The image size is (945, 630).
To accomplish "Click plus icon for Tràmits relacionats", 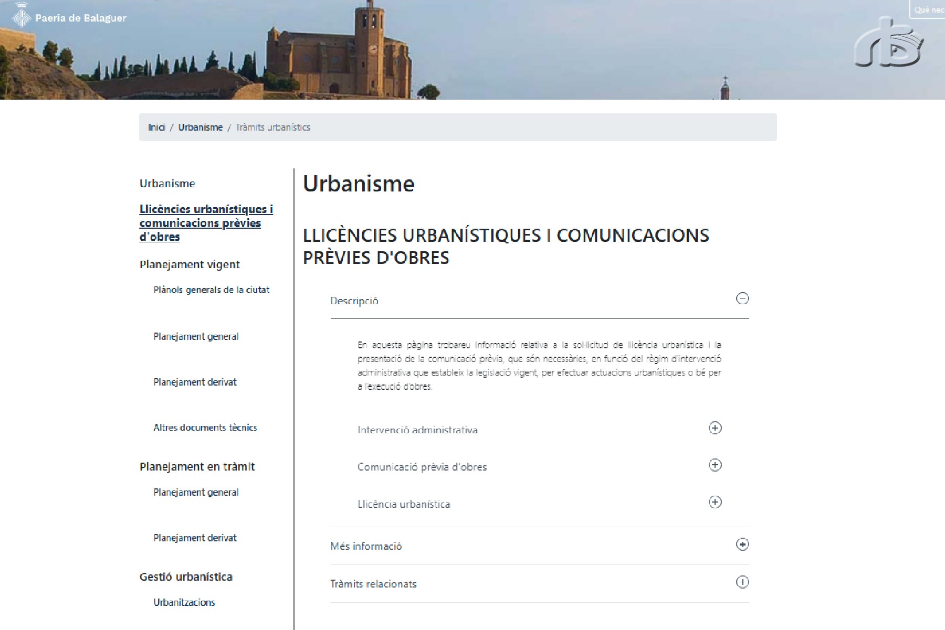I will tap(742, 582).
